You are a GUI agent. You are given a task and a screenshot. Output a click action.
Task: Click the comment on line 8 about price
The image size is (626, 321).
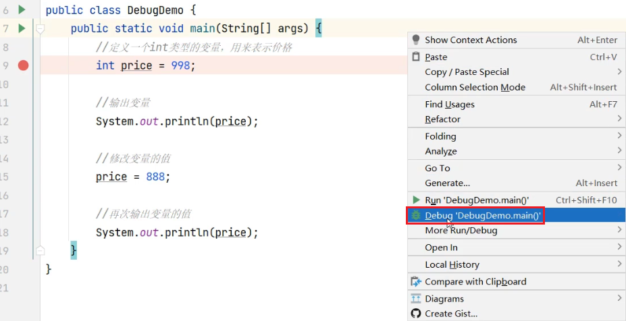point(194,48)
